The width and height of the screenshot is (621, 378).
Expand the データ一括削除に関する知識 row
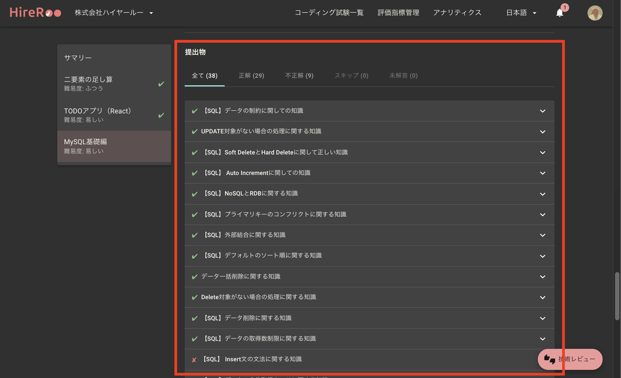click(x=369, y=276)
